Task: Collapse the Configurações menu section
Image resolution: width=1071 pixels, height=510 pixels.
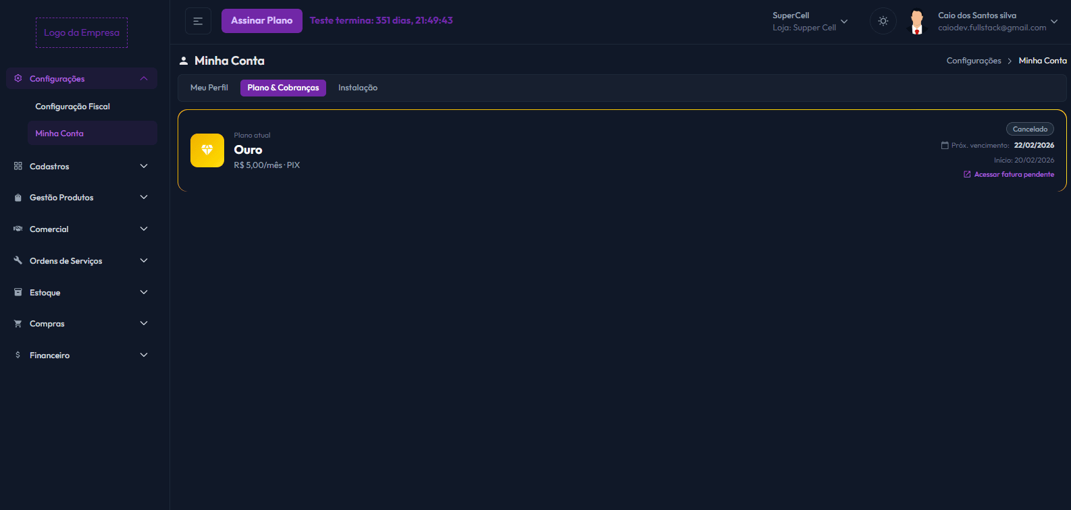Action: pyautogui.click(x=143, y=79)
